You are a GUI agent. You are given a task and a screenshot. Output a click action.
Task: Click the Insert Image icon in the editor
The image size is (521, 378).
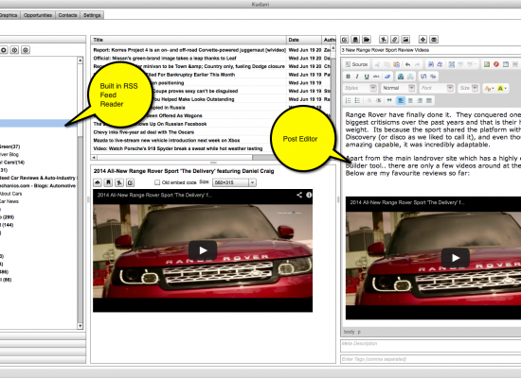pos(487,64)
